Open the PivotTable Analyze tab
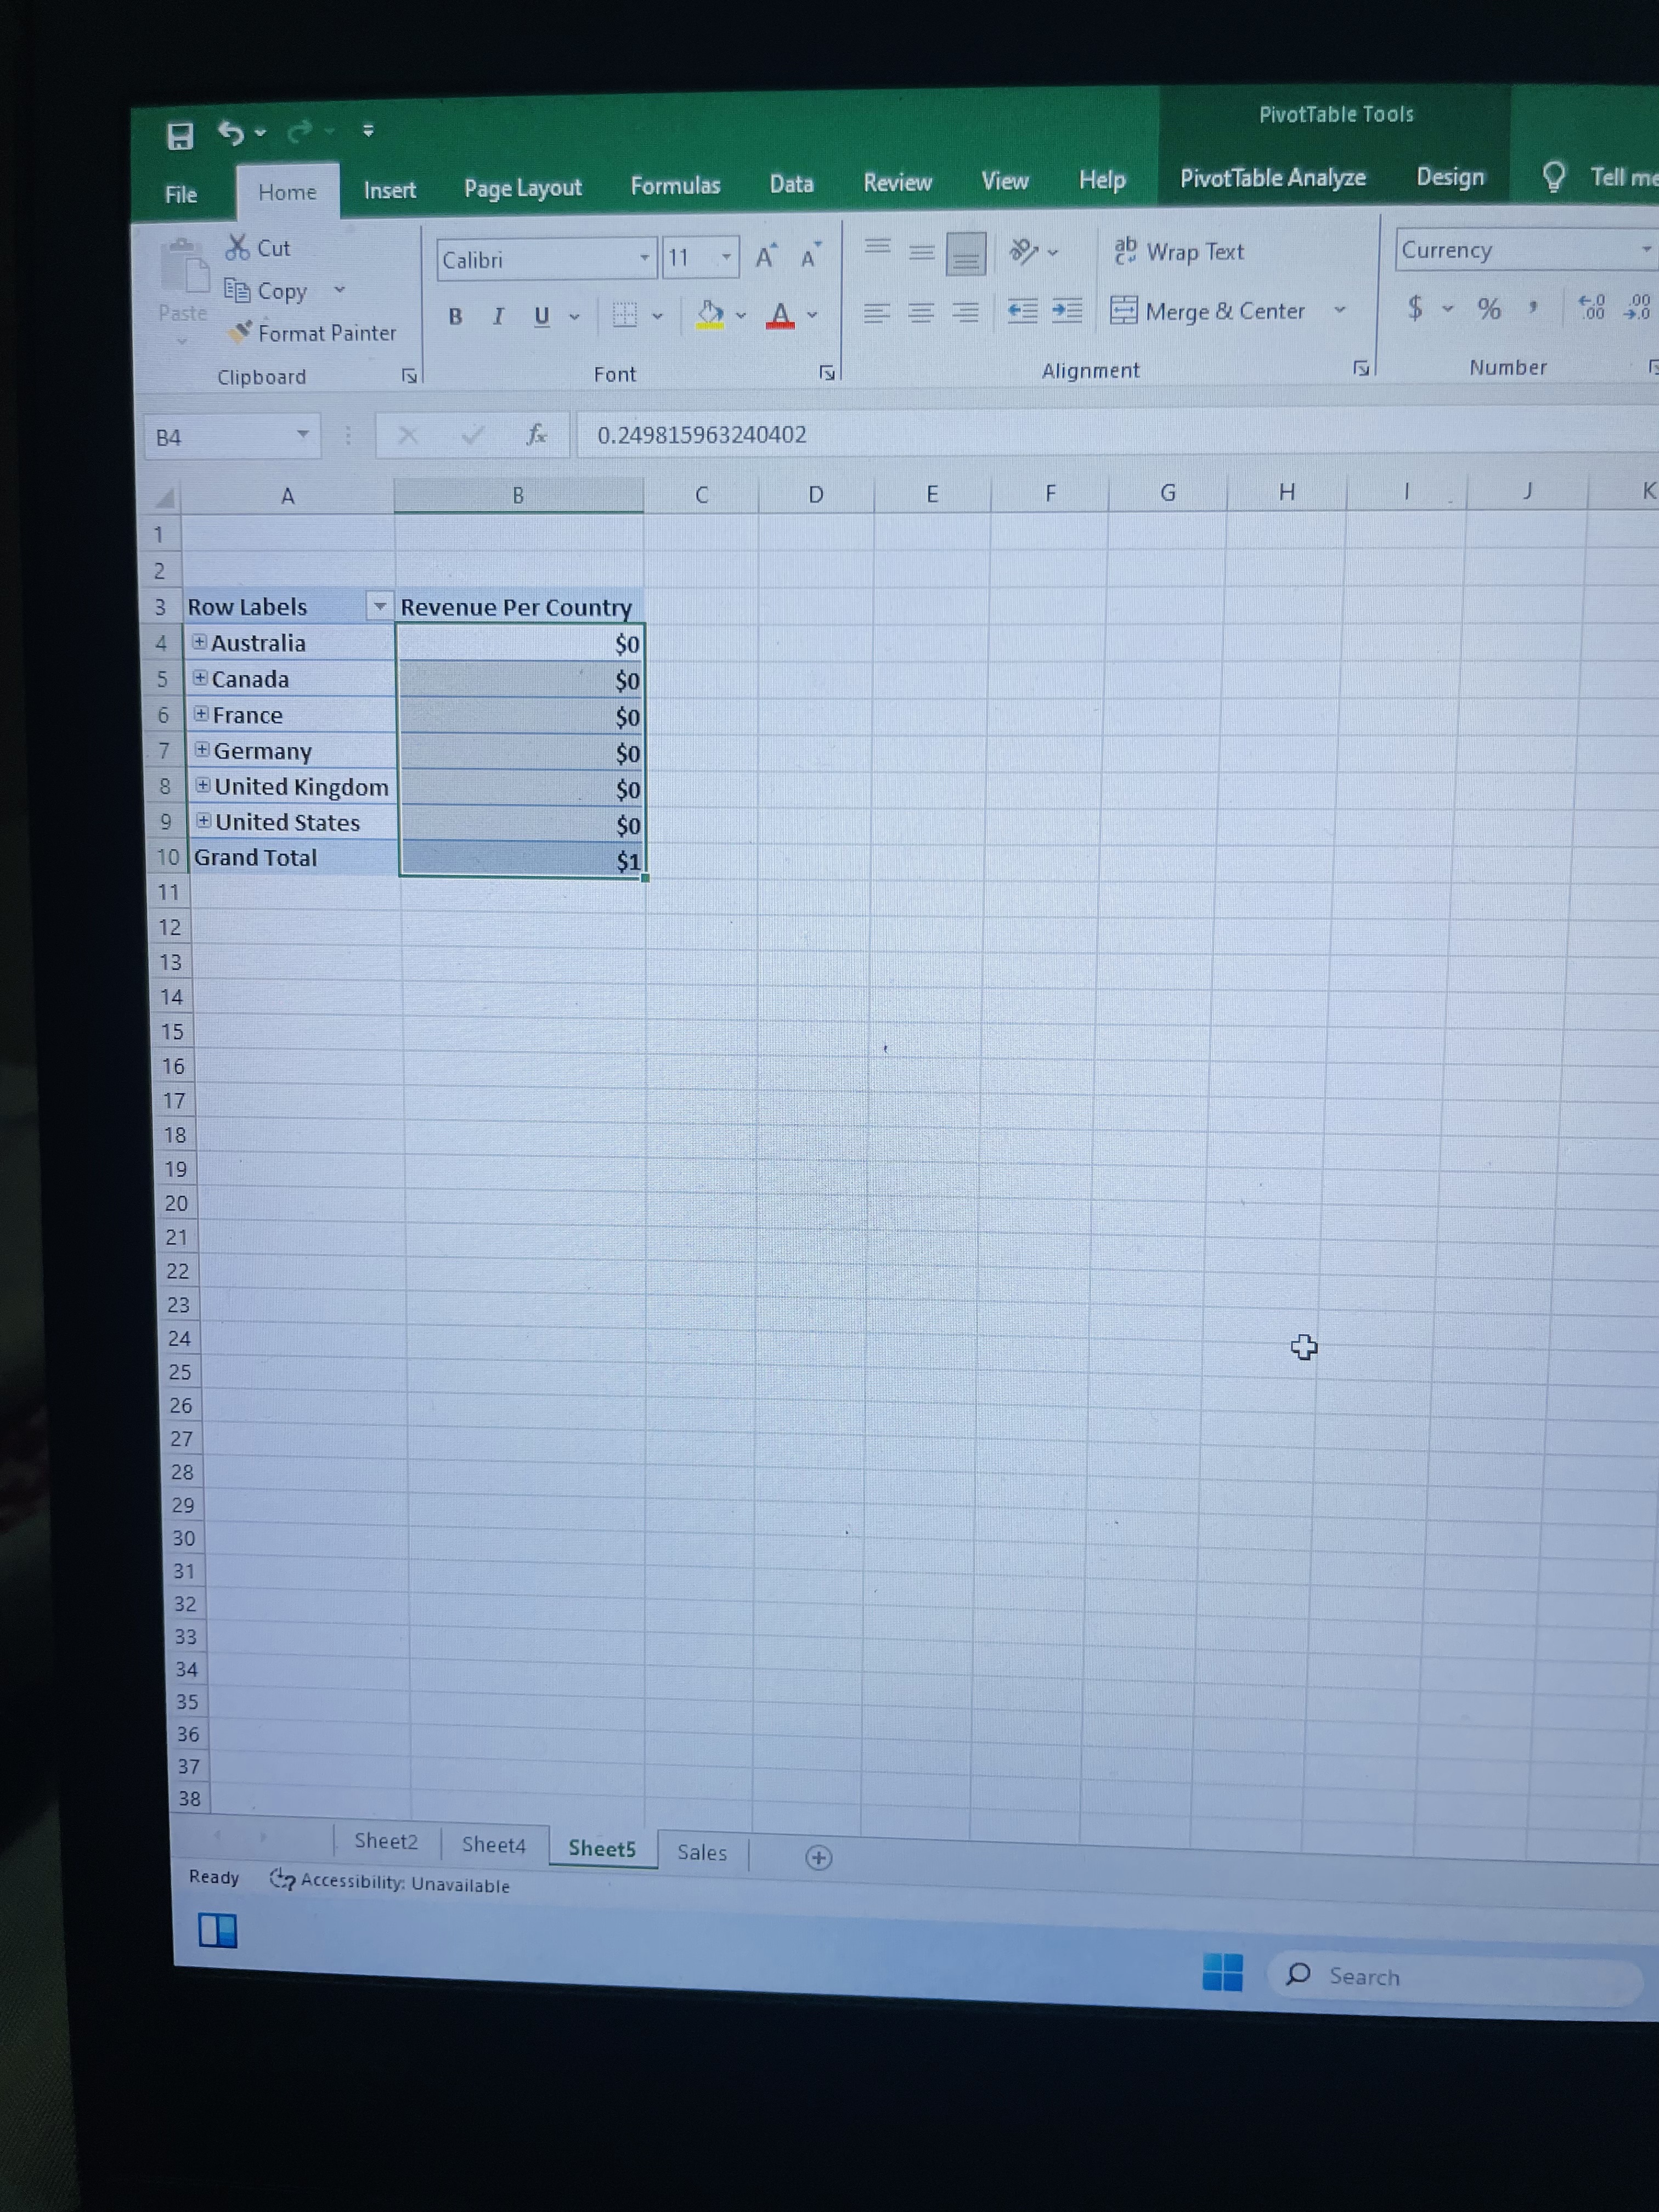Image resolution: width=1659 pixels, height=2212 pixels. coord(1272,178)
